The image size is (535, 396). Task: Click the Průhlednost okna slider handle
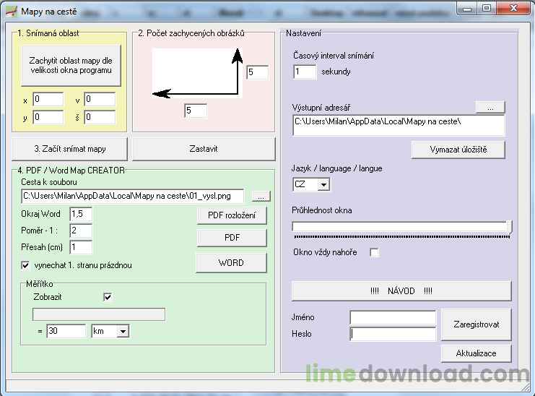[510, 228]
